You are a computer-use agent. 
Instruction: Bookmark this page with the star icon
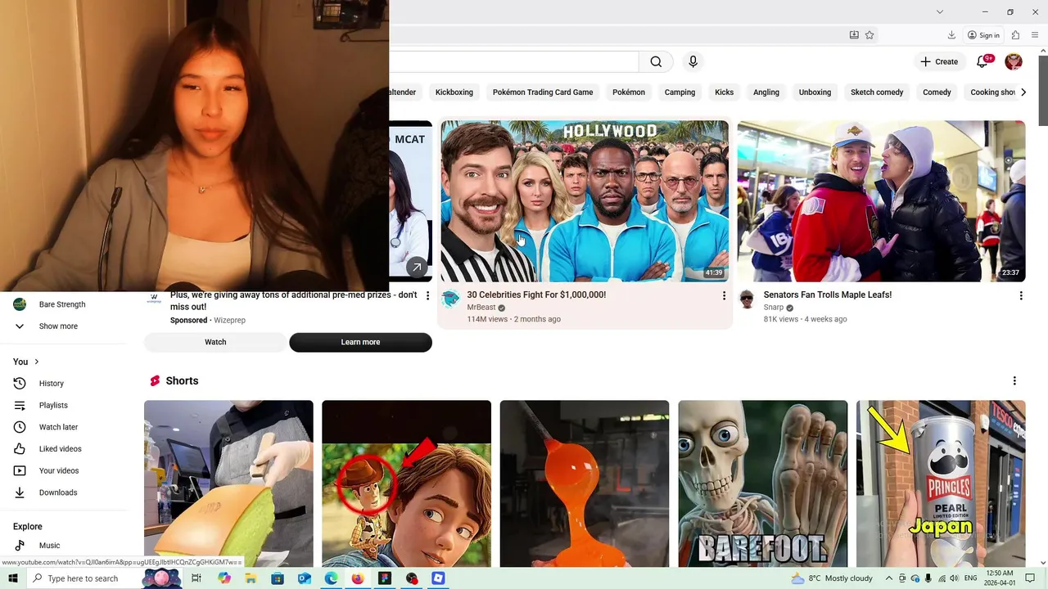[870, 35]
